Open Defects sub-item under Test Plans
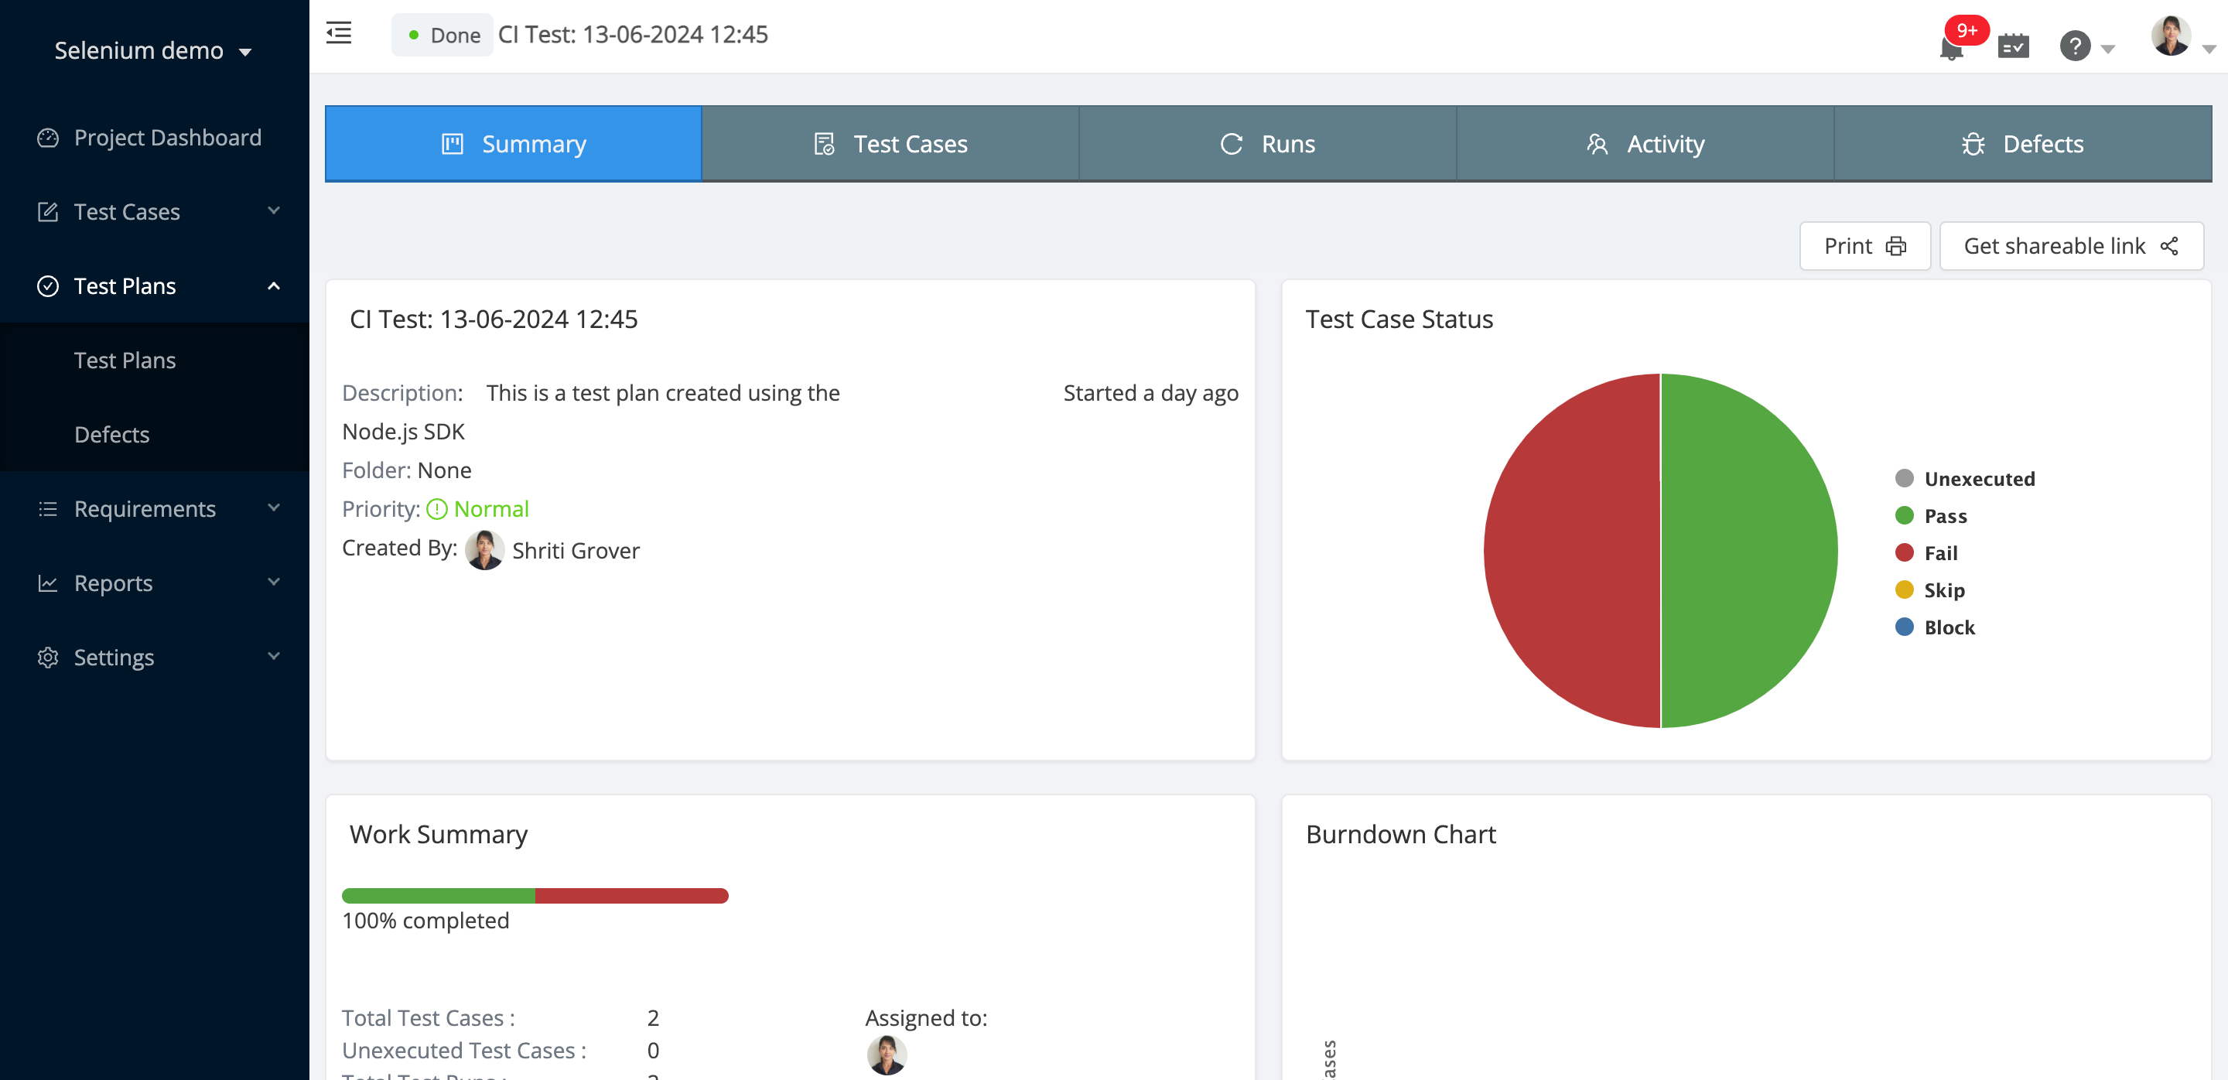Image resolution: width=2228 pixels, height=1080 pixels. [111, 434]
